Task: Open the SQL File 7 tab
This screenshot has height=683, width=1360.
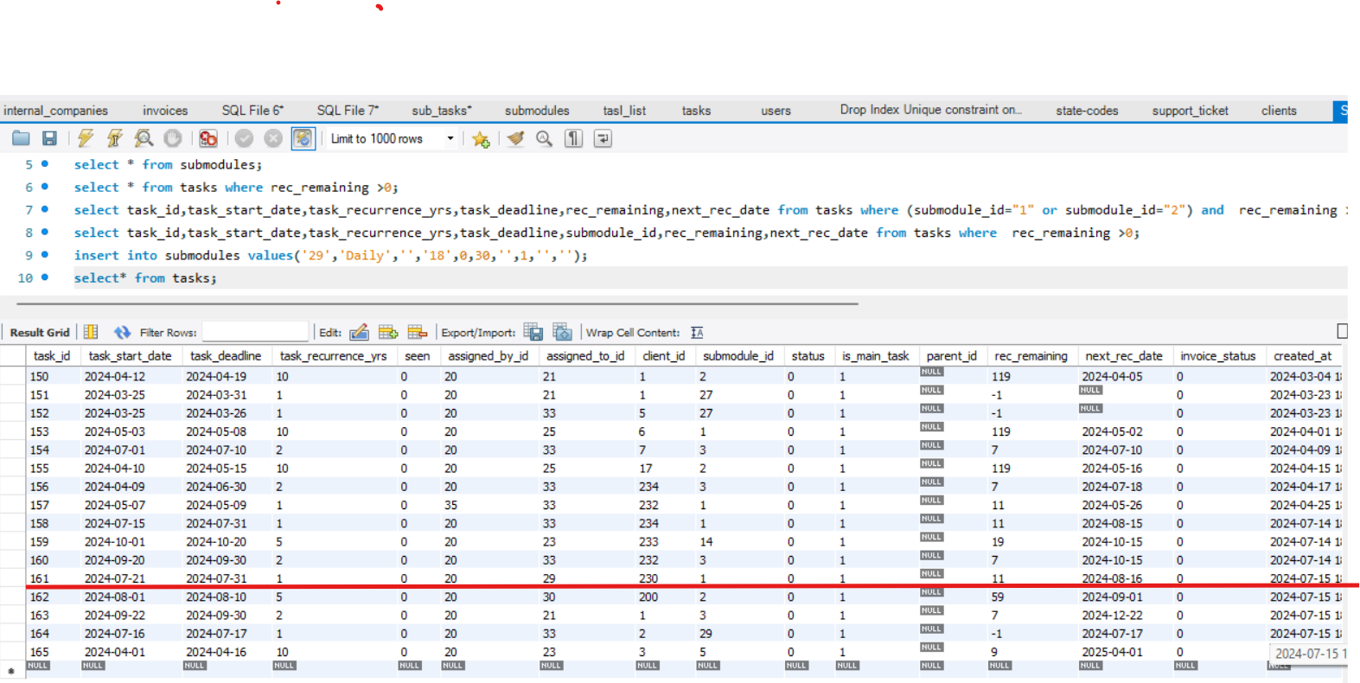Action: [x=348, y=111]
